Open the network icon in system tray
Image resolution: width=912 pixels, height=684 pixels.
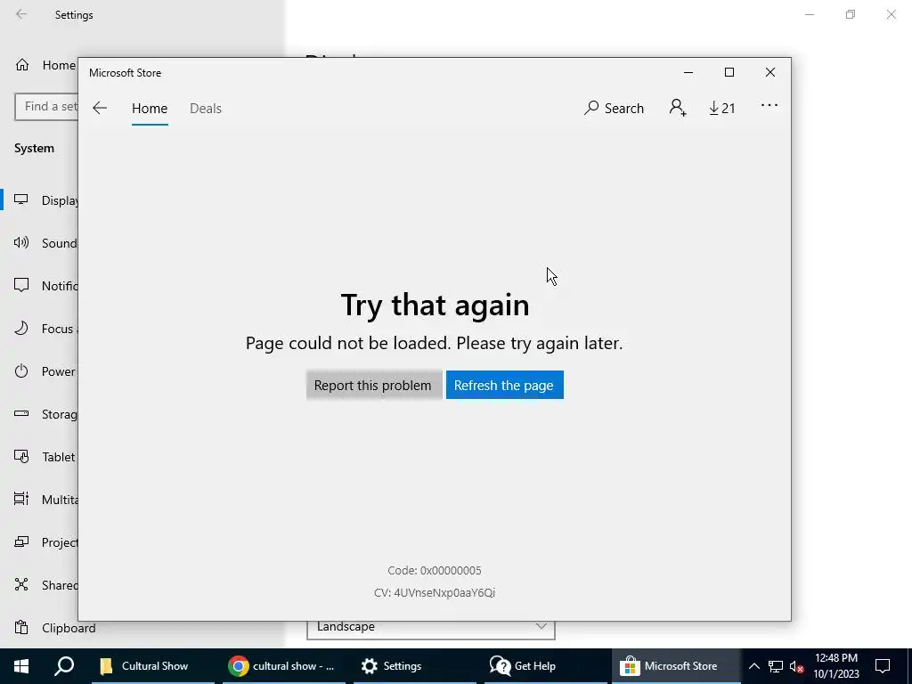tap(776, 666)
